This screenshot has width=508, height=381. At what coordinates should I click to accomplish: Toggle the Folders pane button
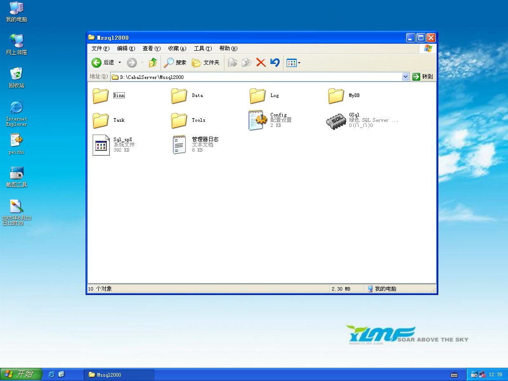(205, 63)
